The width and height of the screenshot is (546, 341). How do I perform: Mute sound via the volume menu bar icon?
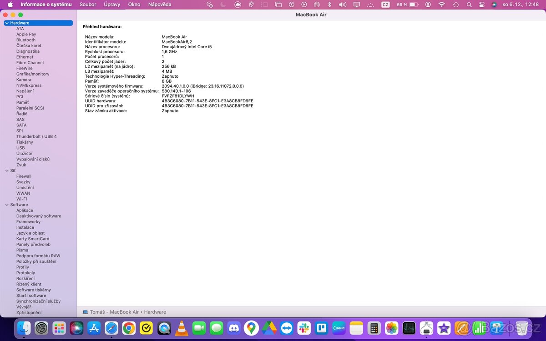tap(342, 5)
